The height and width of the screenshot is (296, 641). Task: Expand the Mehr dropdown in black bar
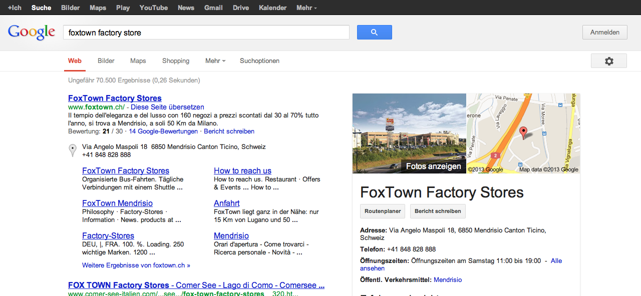click(306, 8)
